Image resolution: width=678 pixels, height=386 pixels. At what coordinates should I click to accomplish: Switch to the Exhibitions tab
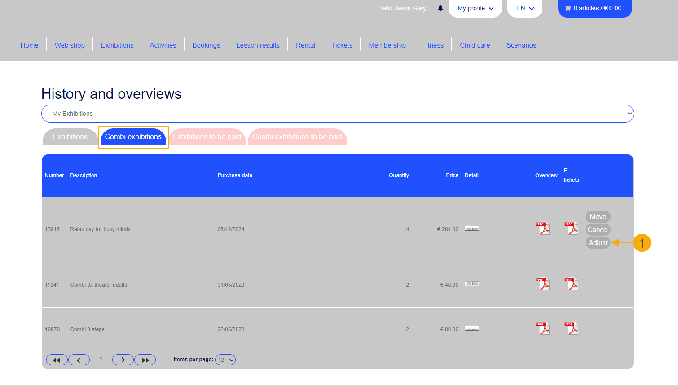pos(70,137)
